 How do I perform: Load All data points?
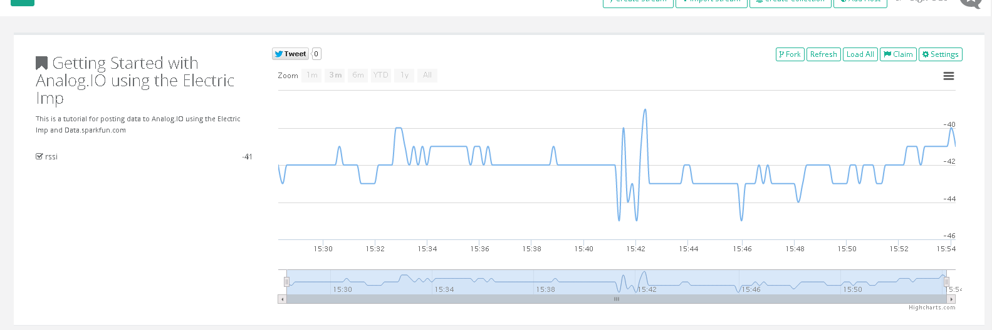[x=860, y=54]
